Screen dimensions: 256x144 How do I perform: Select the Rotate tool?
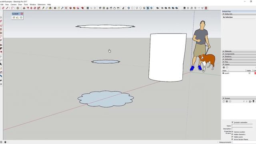35,8
